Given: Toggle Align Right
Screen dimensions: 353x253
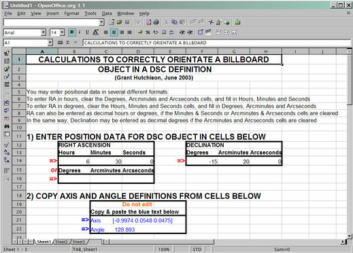Looking at the screenshot, I should click(122, 33).
